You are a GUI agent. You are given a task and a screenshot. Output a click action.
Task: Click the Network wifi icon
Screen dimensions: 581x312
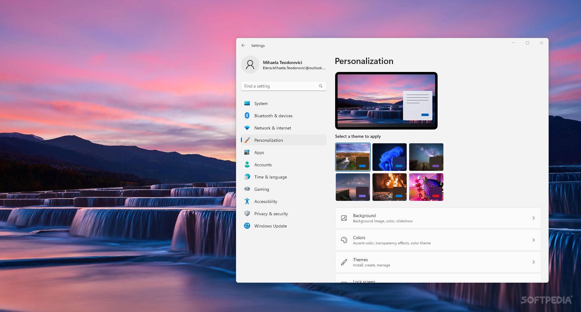tap(247, 128)
